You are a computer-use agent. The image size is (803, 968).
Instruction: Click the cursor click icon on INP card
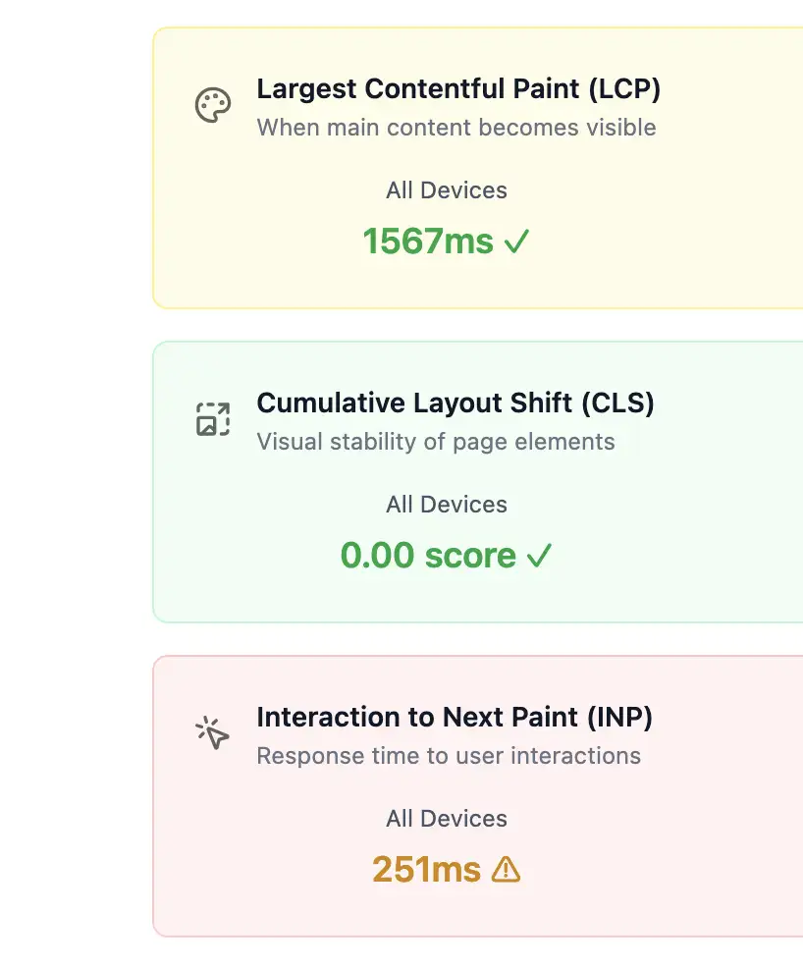[212, 731]
